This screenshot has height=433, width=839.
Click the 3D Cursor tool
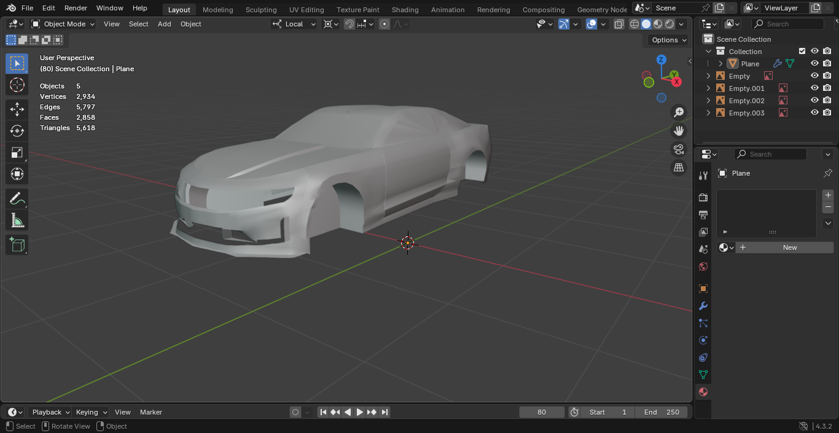pos(17,85)
